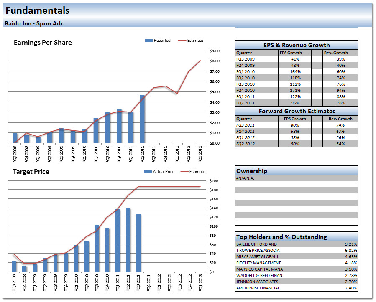376x302 pixels.
Task: Select the 164% EPS Growth cell
Action: click(296, 72)
